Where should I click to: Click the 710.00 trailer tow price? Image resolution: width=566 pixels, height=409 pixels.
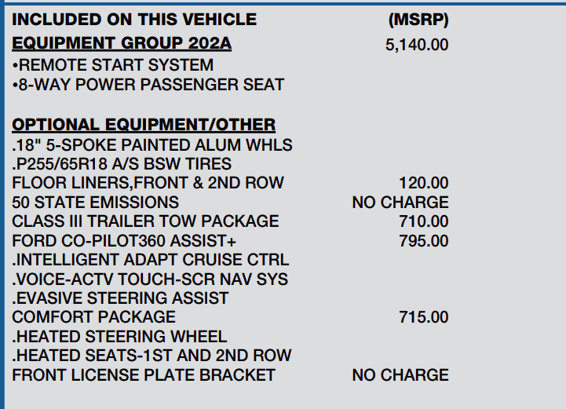pyautogui.click(x=424, y=221)
